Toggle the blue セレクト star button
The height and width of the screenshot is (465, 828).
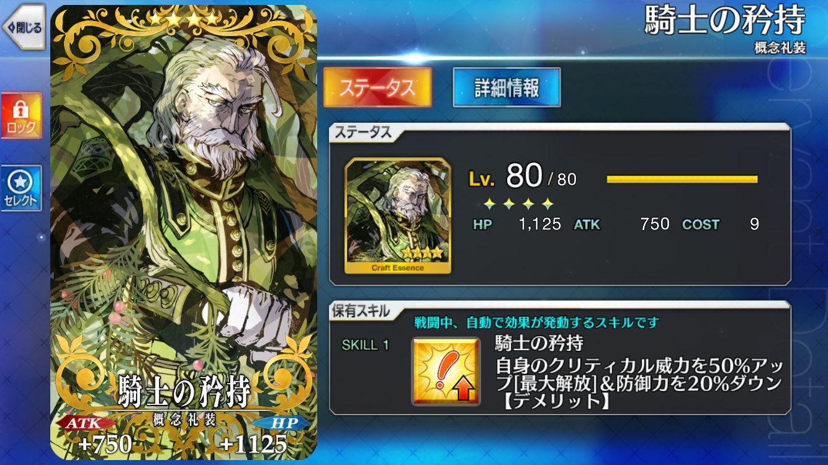pos(22,188)
